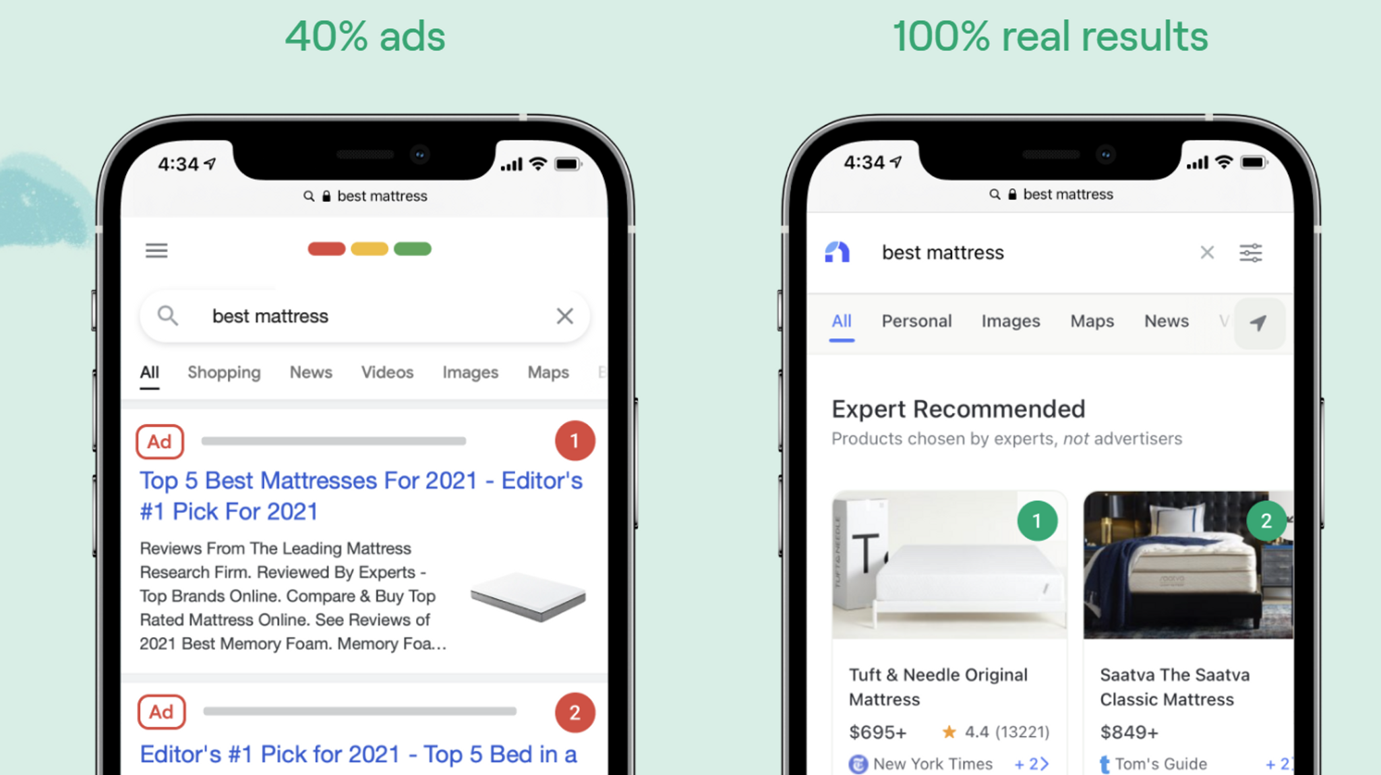Click the close X icon in right search bar
Screen dimensions: 1381x775
tap(1208, 251)
